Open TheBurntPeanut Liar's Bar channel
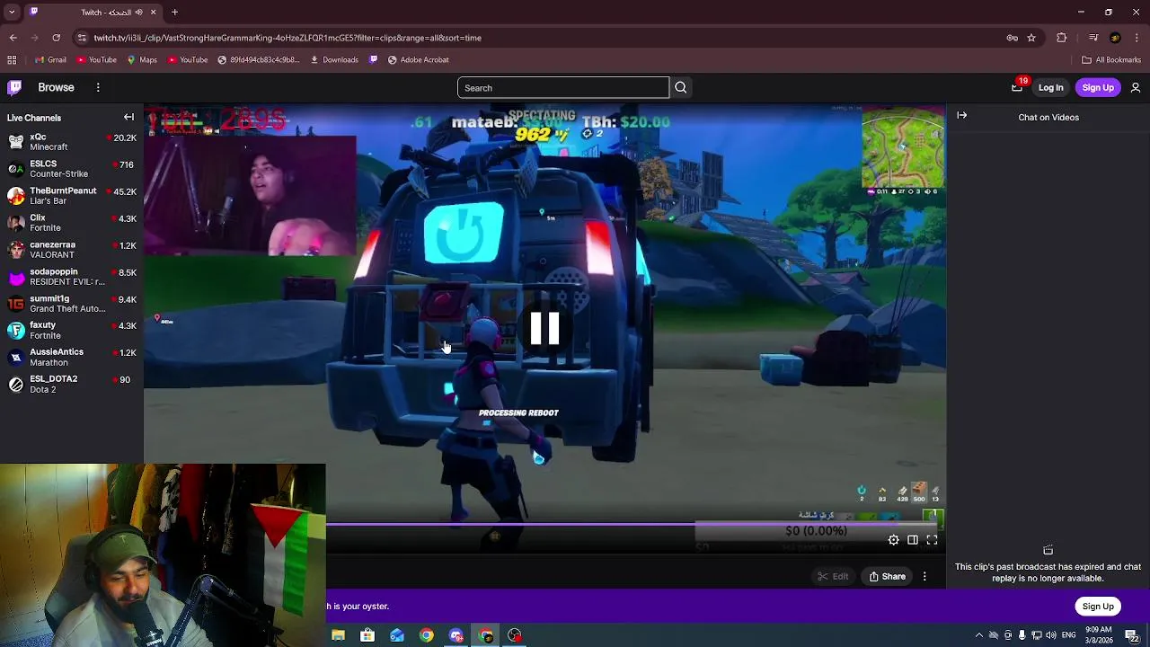The width and height of the screenshot is (1150, 647). [x=72, y=196]
